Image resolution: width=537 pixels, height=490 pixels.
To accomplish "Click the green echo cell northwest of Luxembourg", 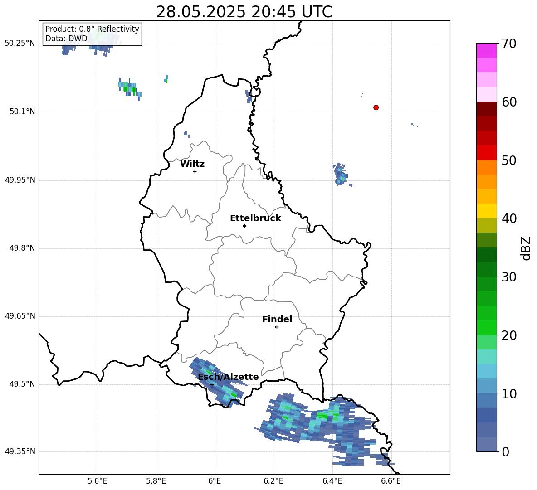I will [x=129, y=88].
